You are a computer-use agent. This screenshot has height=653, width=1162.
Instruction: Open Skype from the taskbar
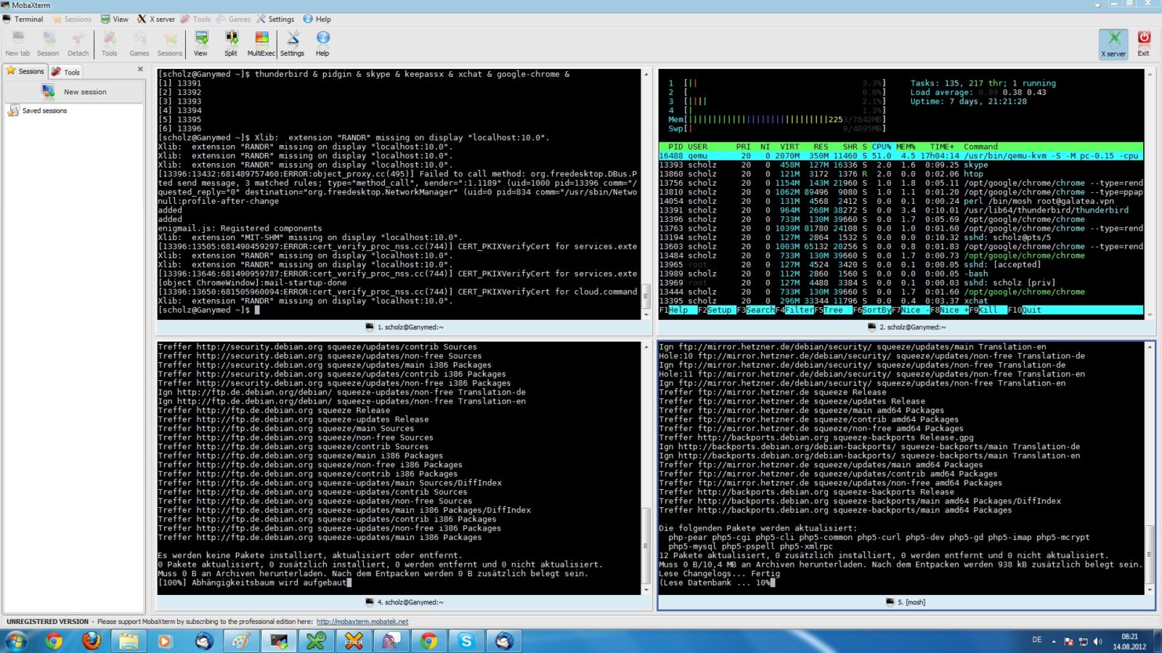(466, 641)
